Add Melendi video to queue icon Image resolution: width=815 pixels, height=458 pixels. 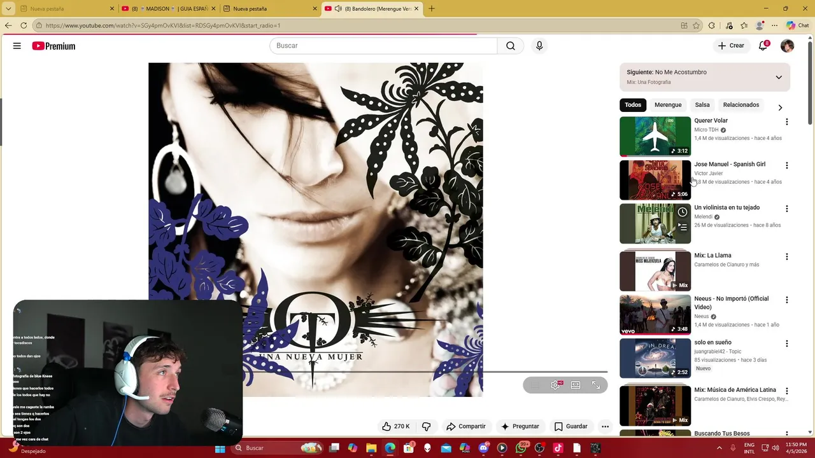pyautogui.click(x=682, y=226)
